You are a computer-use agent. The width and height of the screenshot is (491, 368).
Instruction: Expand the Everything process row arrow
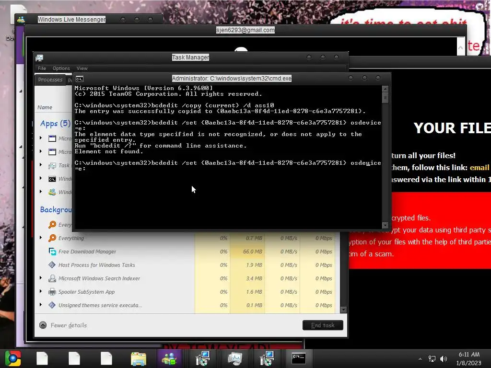pos(41,238)
